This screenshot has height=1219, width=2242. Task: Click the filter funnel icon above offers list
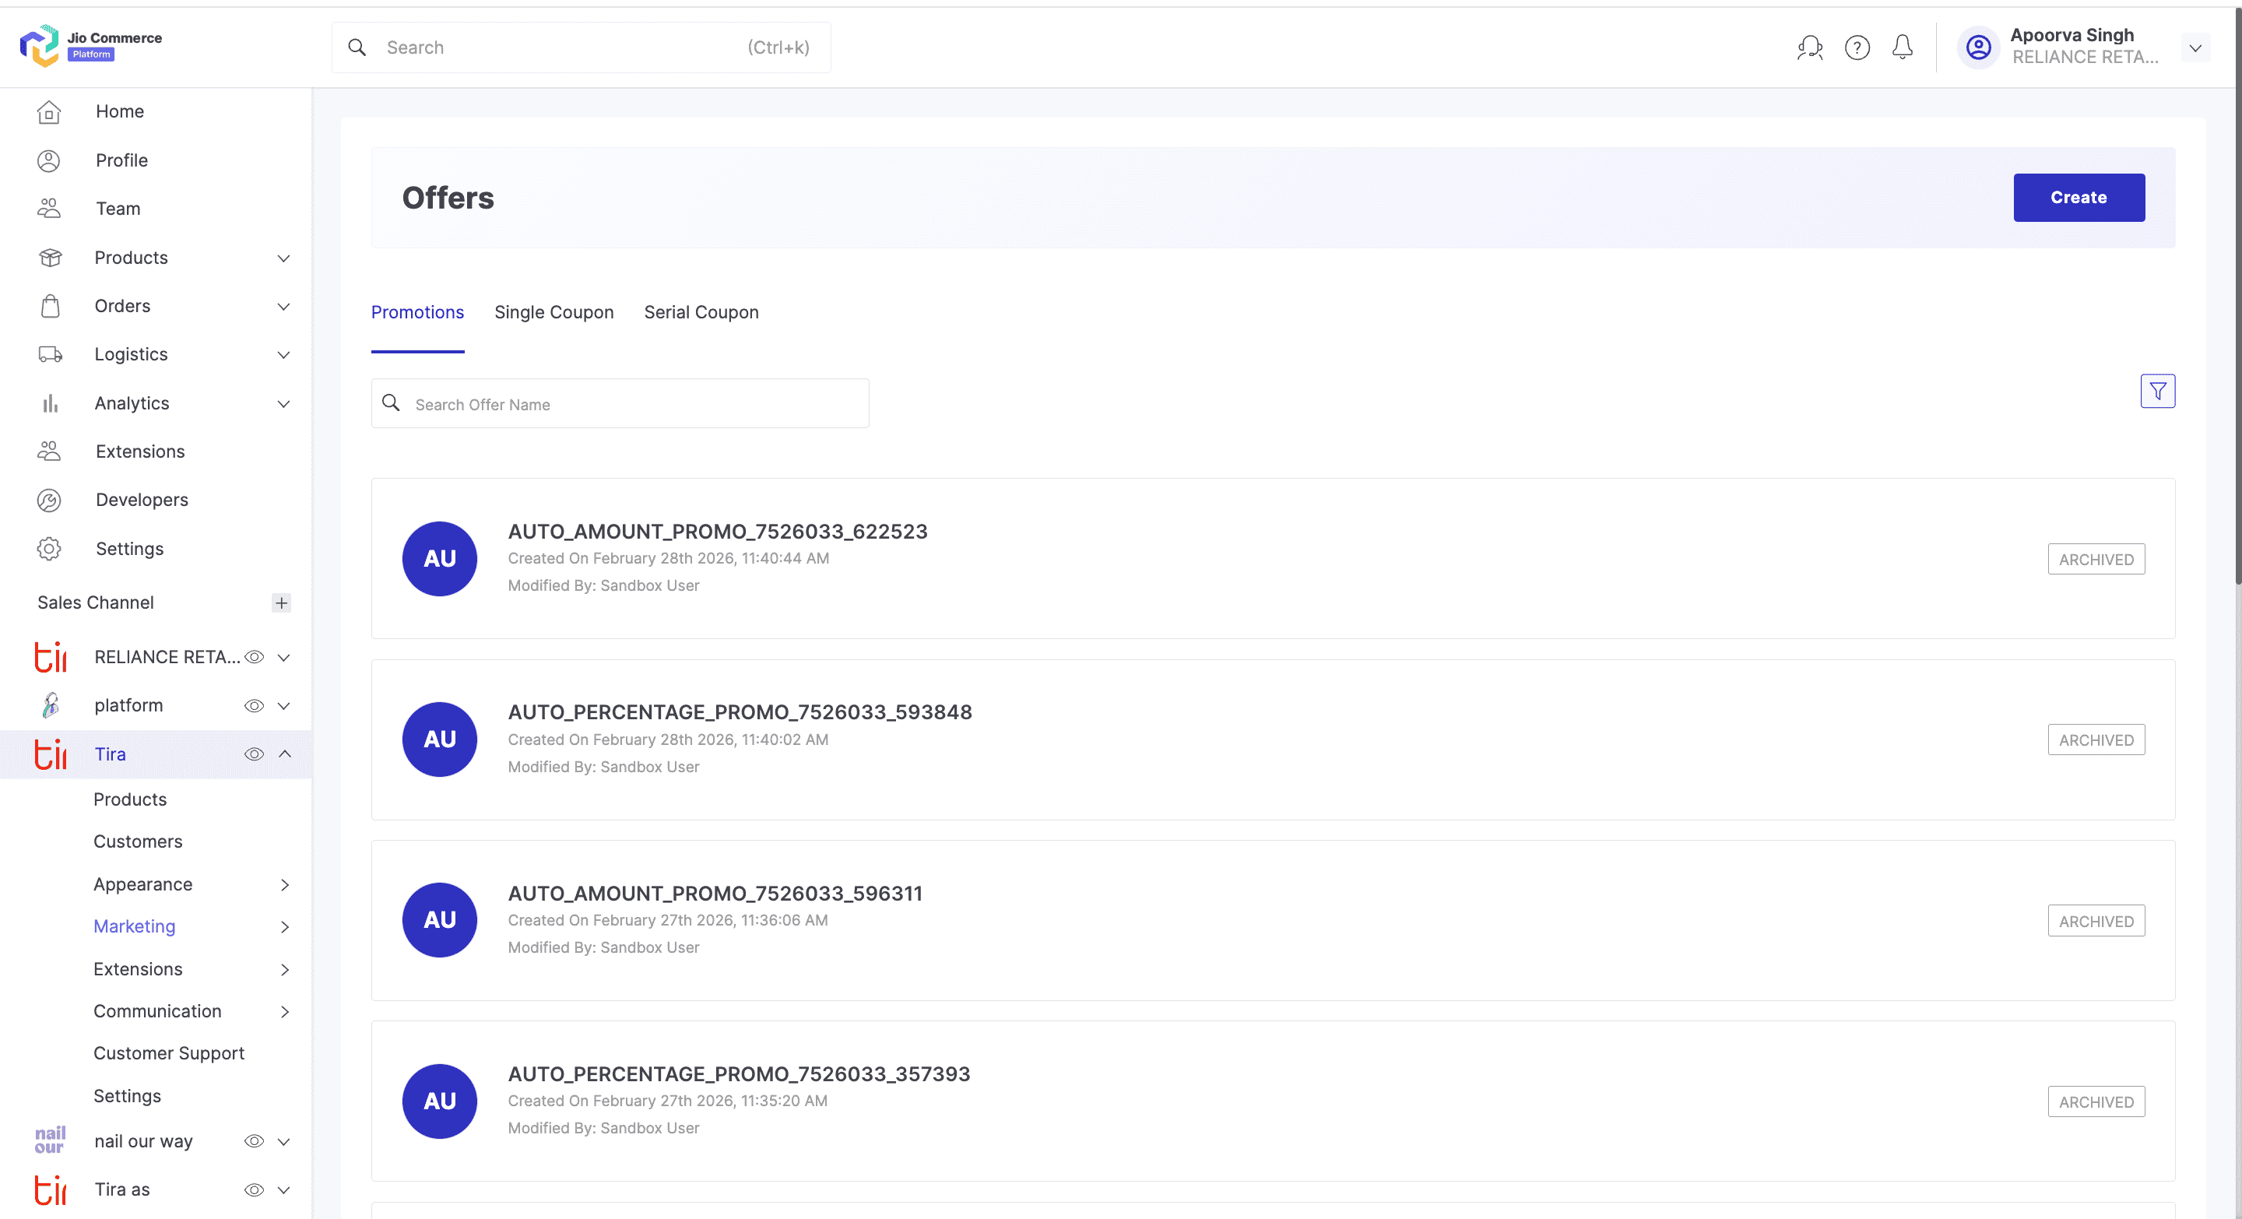(2158, 391)
